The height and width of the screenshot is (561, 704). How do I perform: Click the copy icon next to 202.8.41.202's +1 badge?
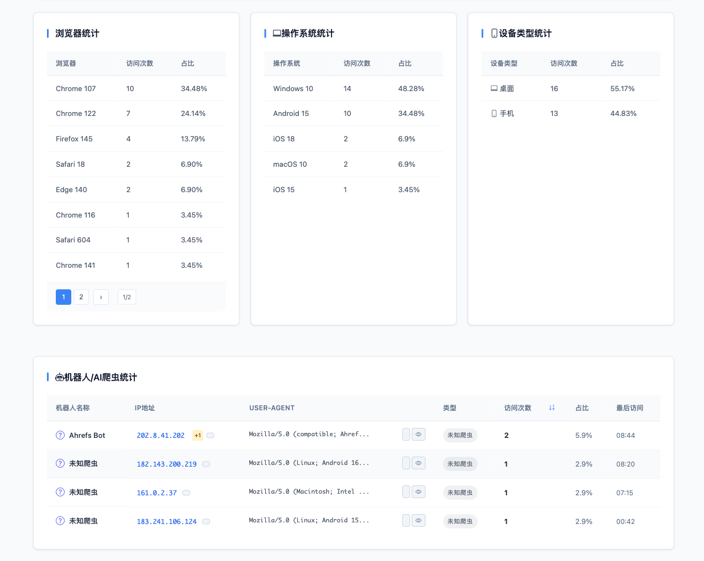[x=211, y=436]
